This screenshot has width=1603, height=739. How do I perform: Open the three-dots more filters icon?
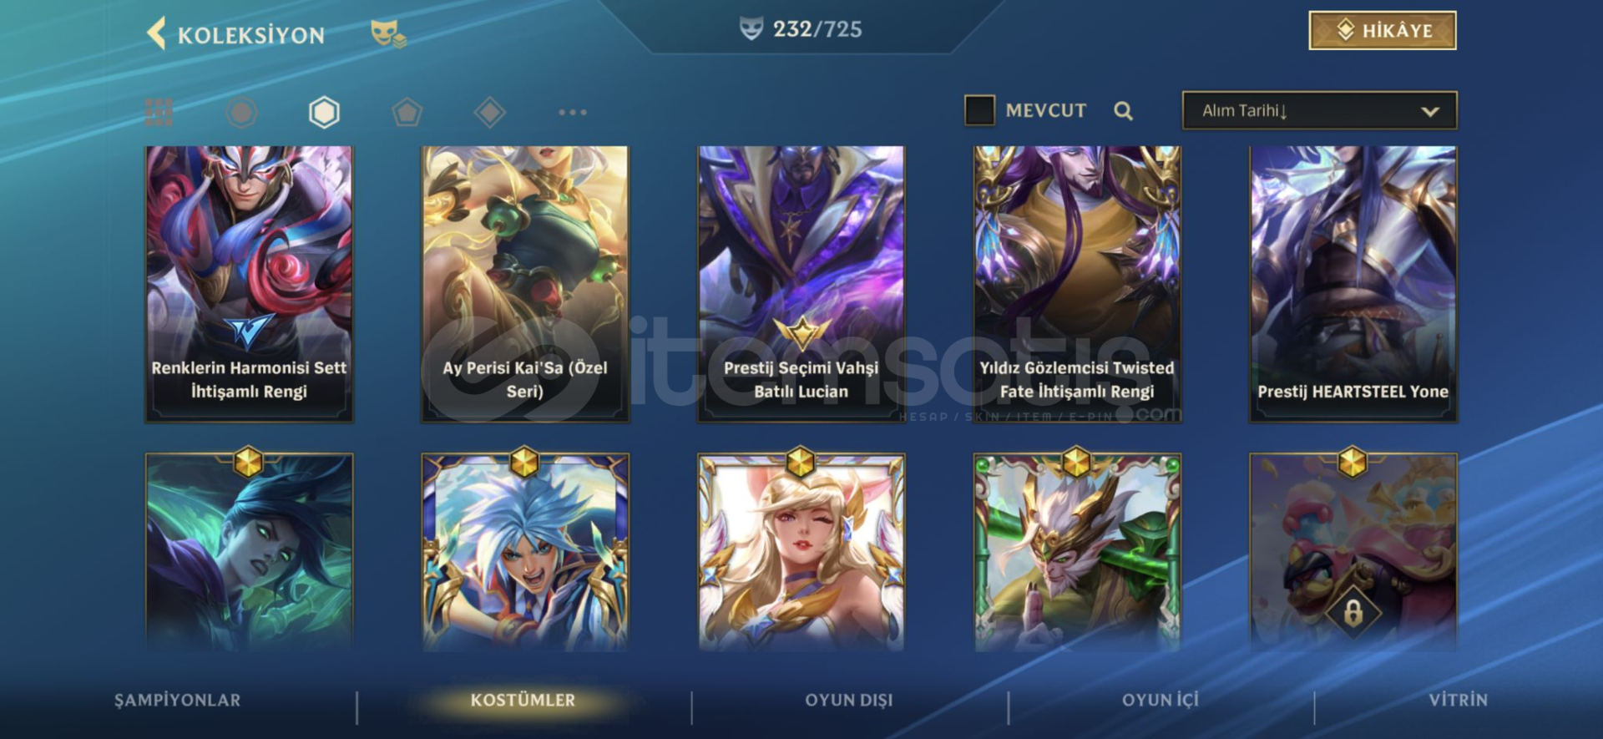tap(573, 112)
